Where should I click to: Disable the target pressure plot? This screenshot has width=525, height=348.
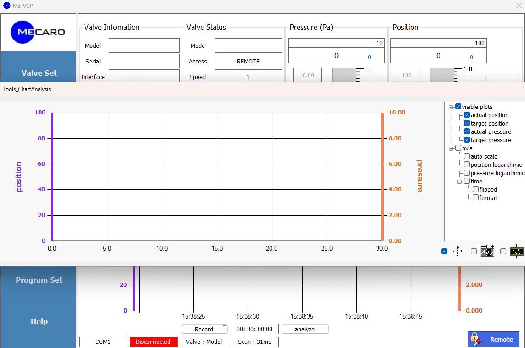coord(467,140)
